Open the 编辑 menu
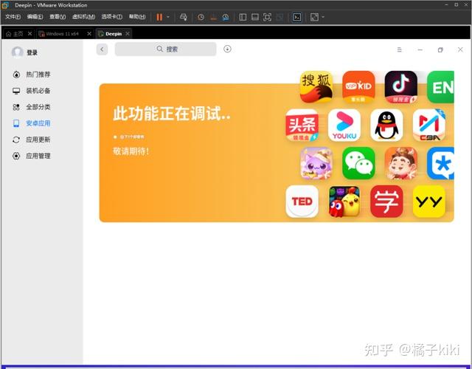The image size is (472, 369). coord(35,17)
